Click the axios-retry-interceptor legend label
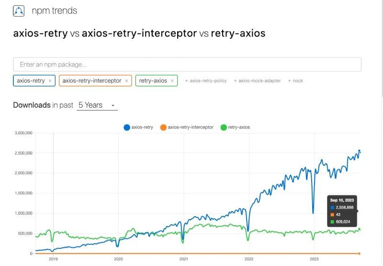Image resolution: width=383 pixels, height=266 pixels. pyautogui.click(x=191, y=127)
